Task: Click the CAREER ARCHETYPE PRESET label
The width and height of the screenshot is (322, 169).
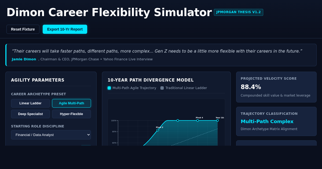Action: [x=38, y=94]
